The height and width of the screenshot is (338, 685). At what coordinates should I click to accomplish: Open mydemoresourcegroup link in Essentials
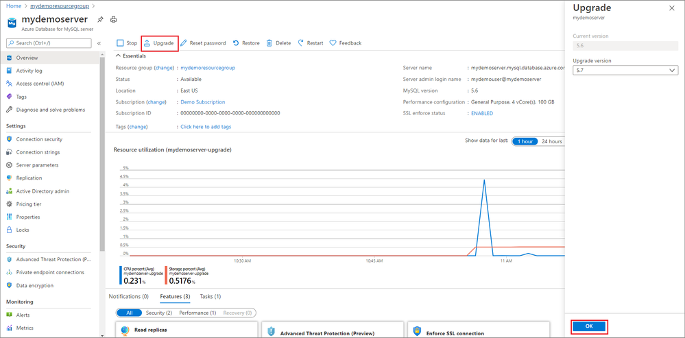pyautogui.click(x=208, y=68)
